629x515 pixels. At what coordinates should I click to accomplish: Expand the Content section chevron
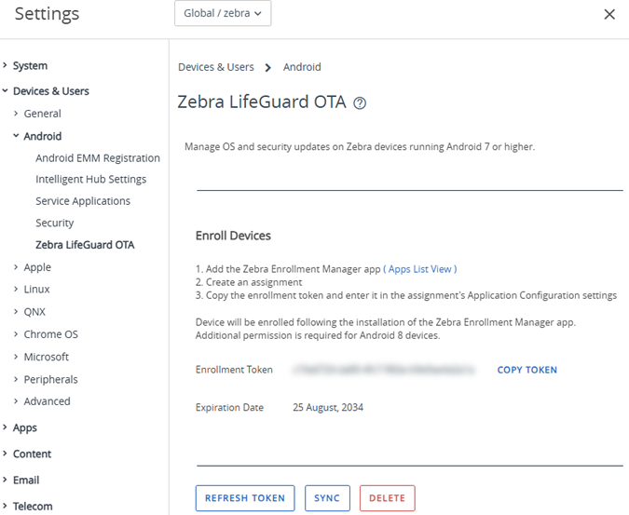click(5, 454)
